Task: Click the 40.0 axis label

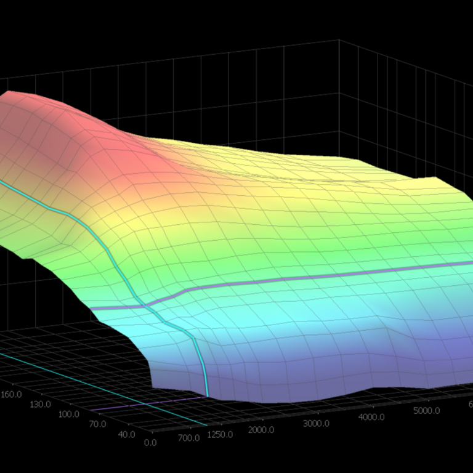Action: (126, 434)
